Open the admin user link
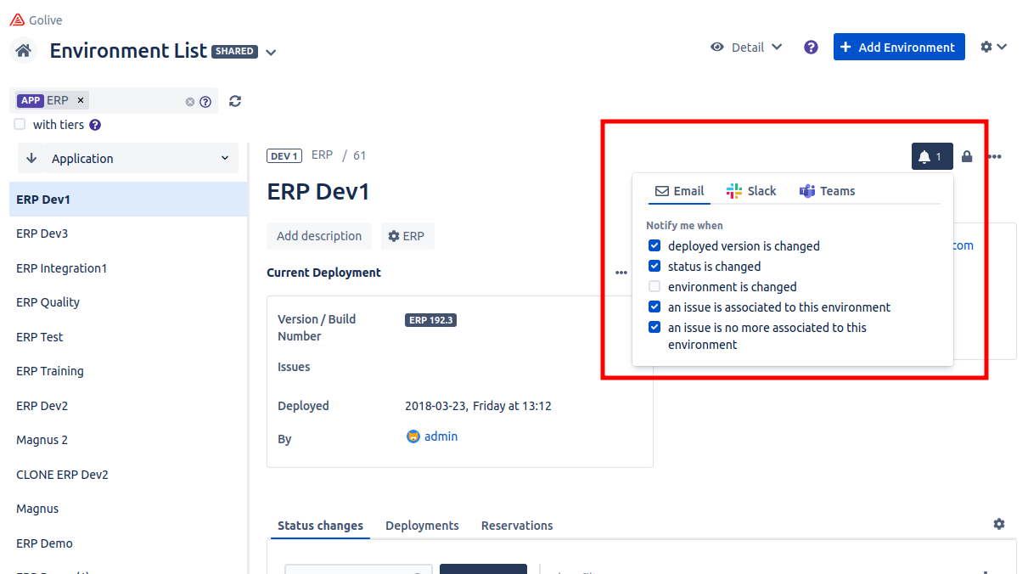 [441, 436]
